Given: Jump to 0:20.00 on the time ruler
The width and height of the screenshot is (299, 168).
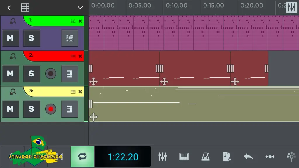Looking at the screenshot, I should click(x=252, y=5).
